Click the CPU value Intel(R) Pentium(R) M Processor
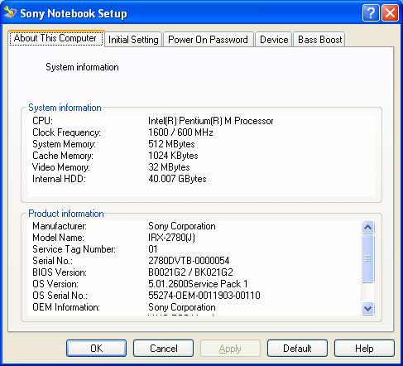 (211, 121)
